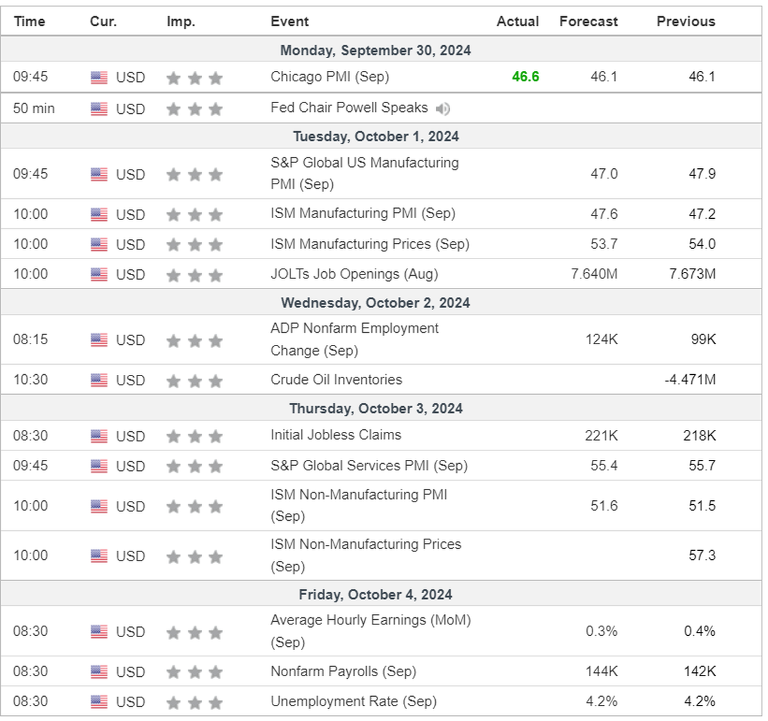Click the US flag in the Chicago PMI row
The image size is (768, 721).
(99, 77)
